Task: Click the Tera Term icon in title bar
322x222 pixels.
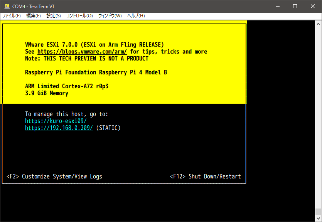Action: click(x=7, y=6)
